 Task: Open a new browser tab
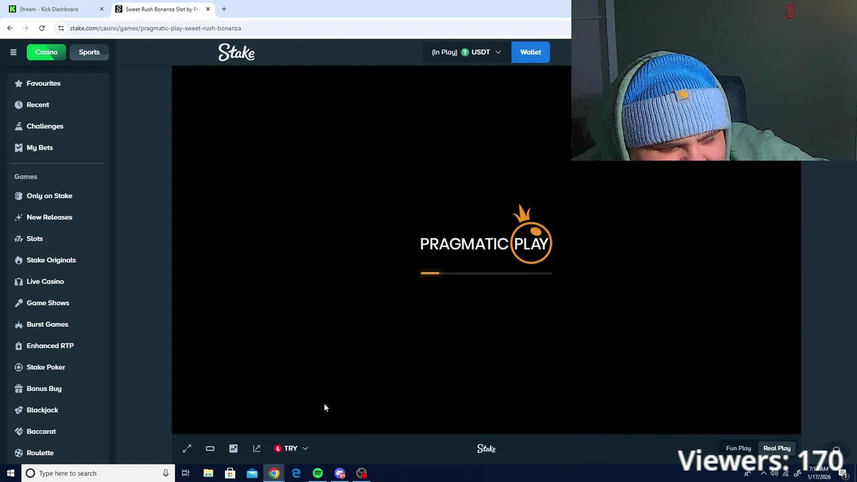(x=224, y=9)
